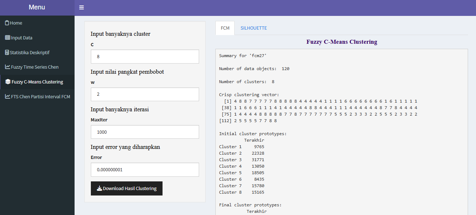Click 'Number of data objects: 120' line
This screenshot has width=476, height=215.
point(254,69)
